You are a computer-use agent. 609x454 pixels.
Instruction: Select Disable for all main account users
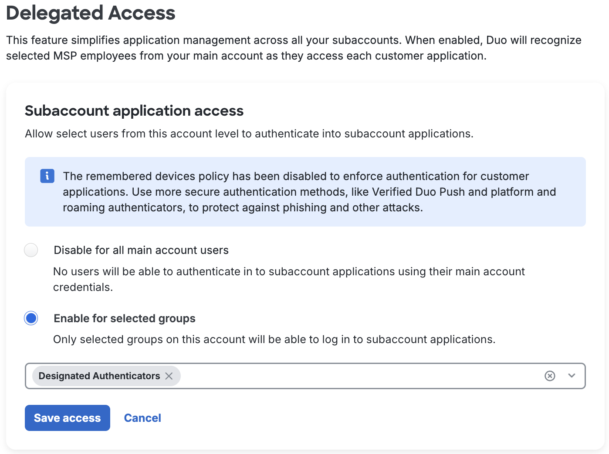tap(31, 250)
